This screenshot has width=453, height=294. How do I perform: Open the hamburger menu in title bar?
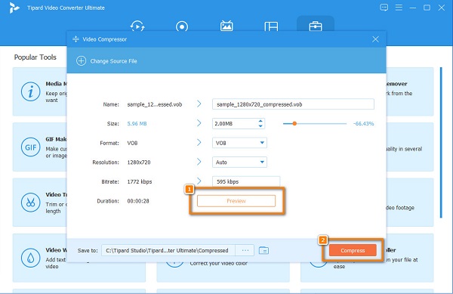click(399, 8)
